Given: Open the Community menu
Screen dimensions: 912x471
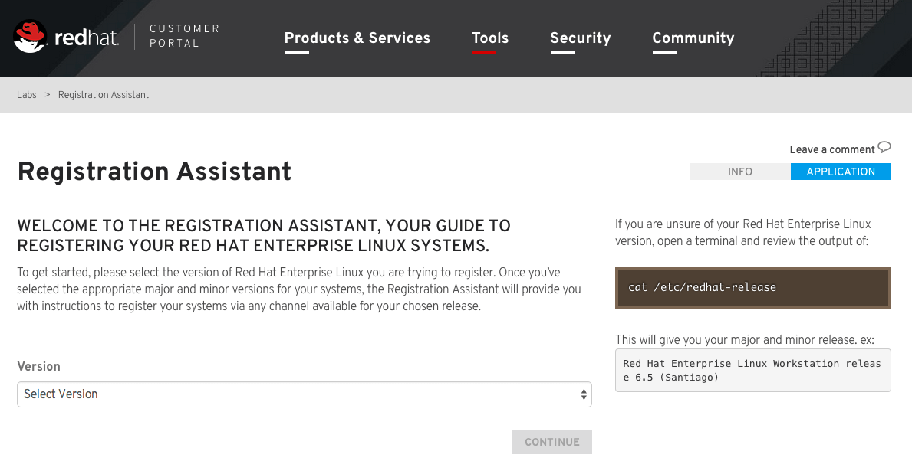Looking at the screenshot, I should point(693,38).
